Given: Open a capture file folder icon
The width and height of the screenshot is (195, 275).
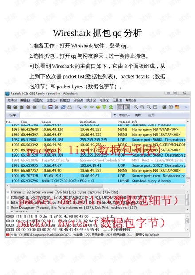Looking at the screenshot, I should pos(44,107).
